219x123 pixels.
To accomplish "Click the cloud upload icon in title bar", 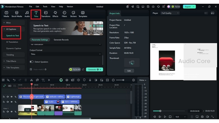I will (x=153, y=7).
